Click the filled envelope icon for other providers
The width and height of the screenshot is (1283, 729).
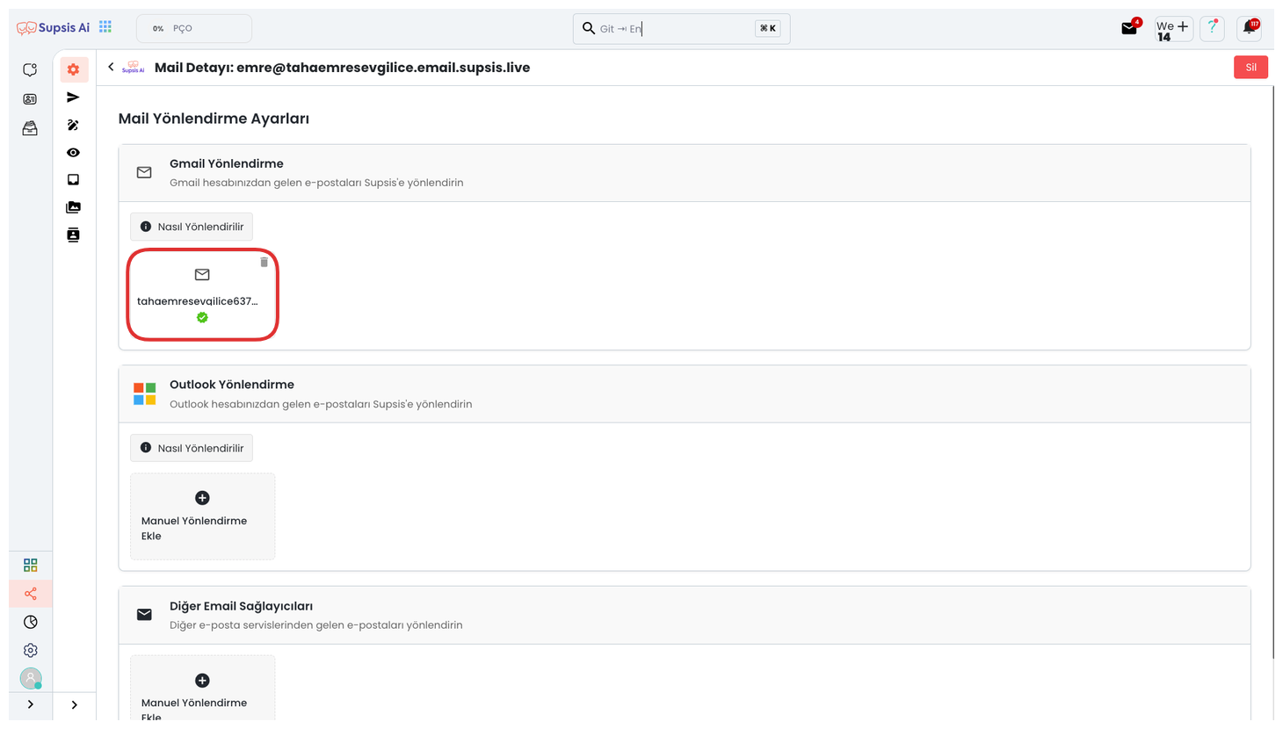point(144,615)
